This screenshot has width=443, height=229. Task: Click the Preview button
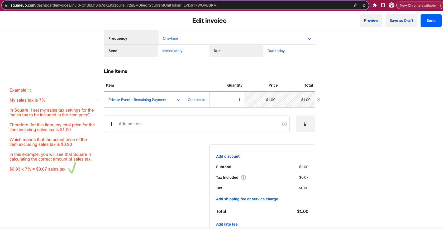pos(371,21)
